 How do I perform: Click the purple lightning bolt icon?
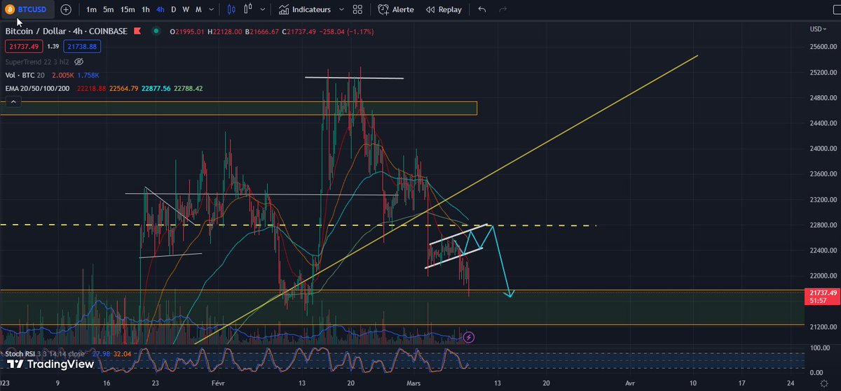point(469,337)
